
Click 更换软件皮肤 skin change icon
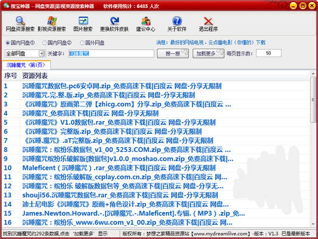click(x=114, y=24)
